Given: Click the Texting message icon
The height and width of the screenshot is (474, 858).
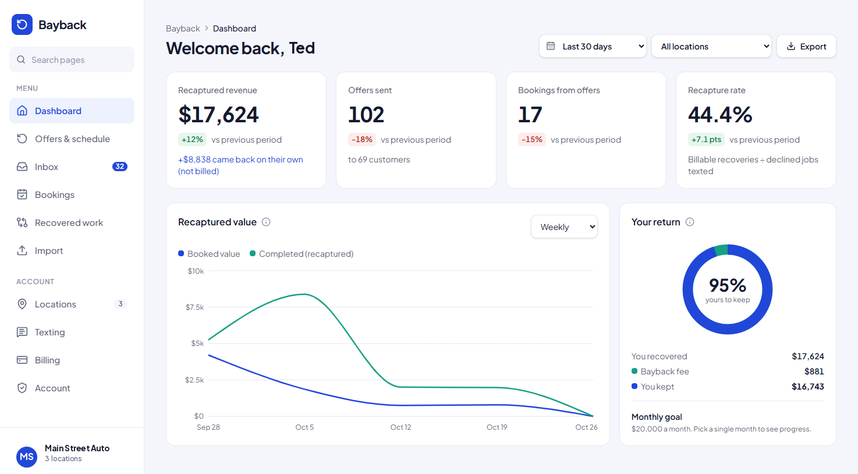Looking at the screenshot, I should pyautogui.click(x=22, y=332).
